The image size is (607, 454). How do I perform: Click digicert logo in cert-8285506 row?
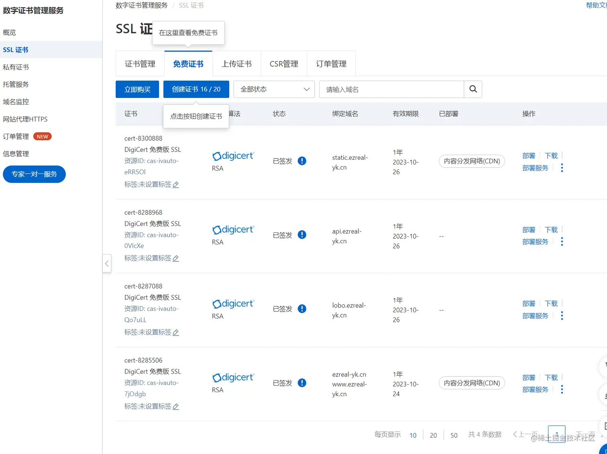point(233,378)
